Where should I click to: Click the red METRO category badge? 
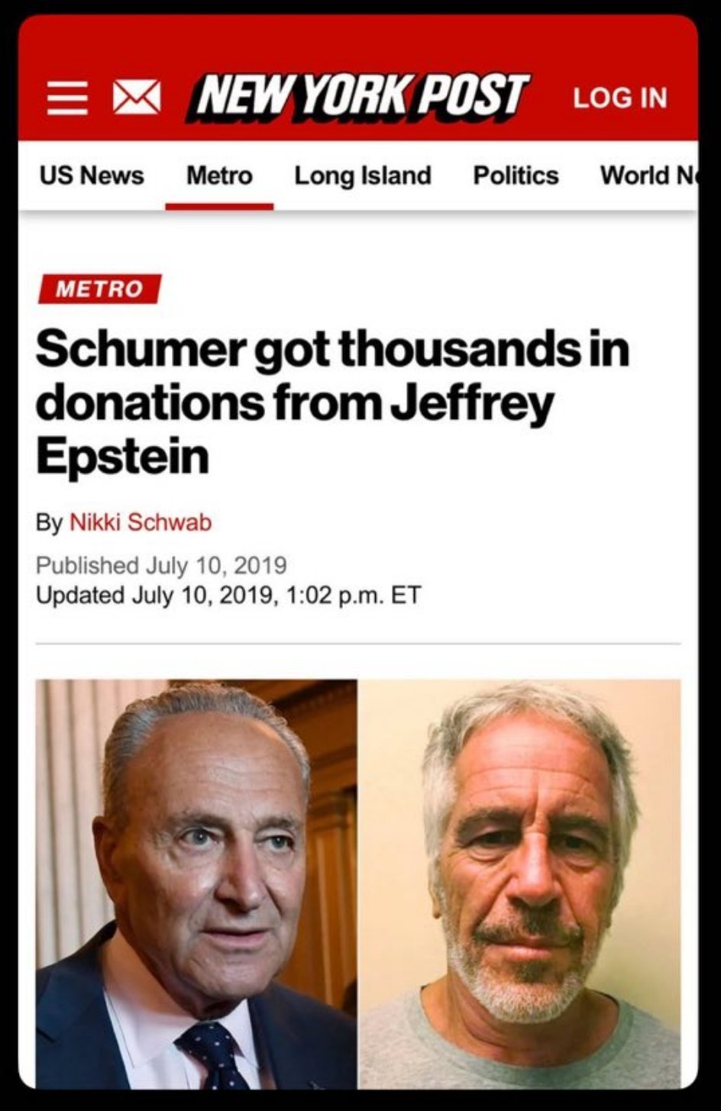pyautogui.click(x=99, y=289)
